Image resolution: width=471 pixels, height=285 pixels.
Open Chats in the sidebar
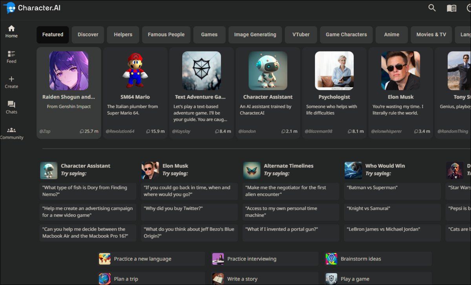pos(11,108)
